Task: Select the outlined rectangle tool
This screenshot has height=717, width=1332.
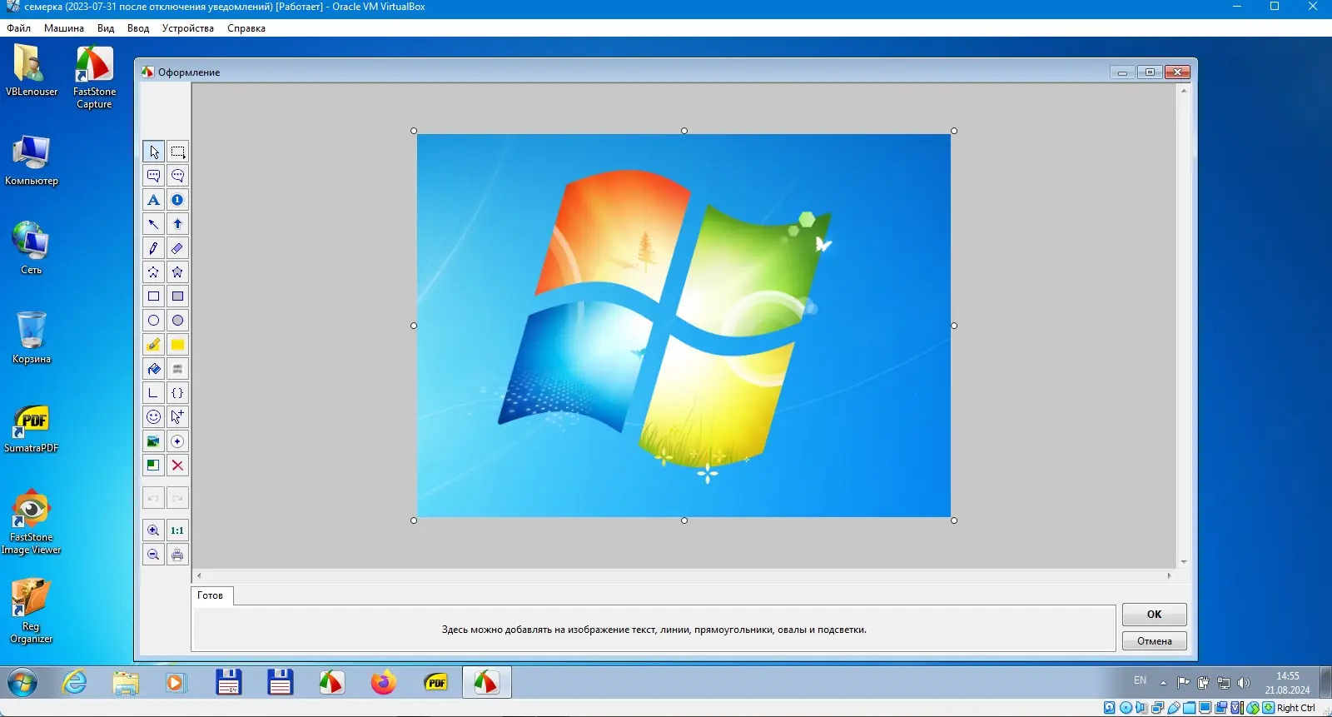Action: 153,296
